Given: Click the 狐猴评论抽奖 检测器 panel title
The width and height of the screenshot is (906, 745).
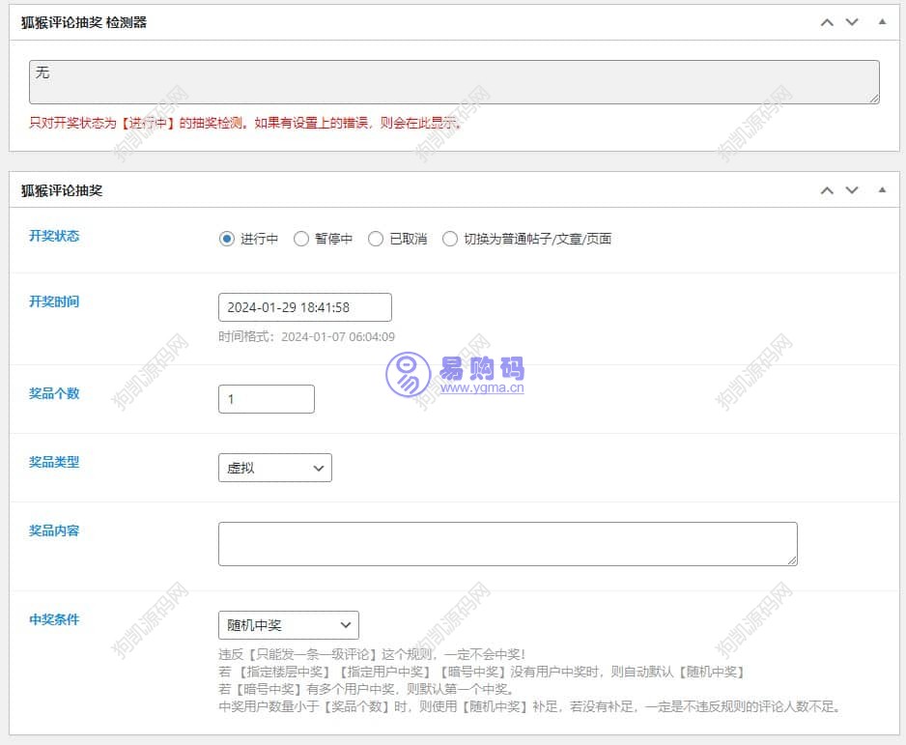Looking at the screenshot, I should 84,22.
